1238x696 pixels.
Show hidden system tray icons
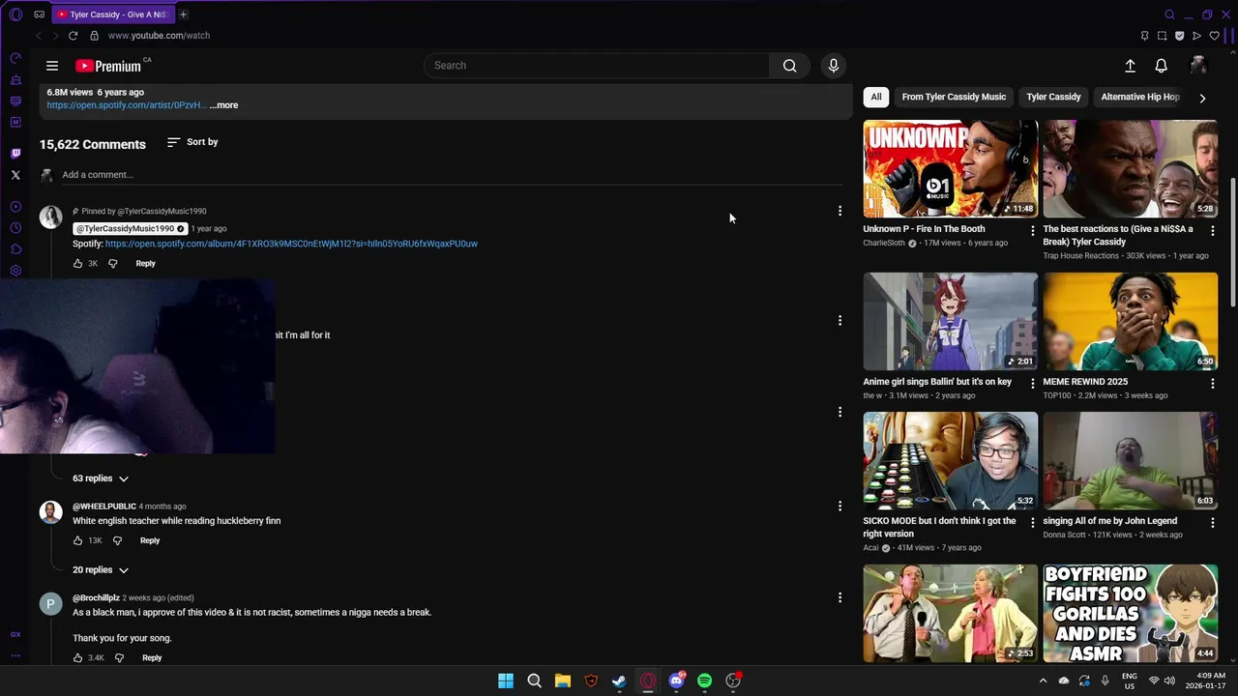pyautogui.click(x=1043, y=681)
